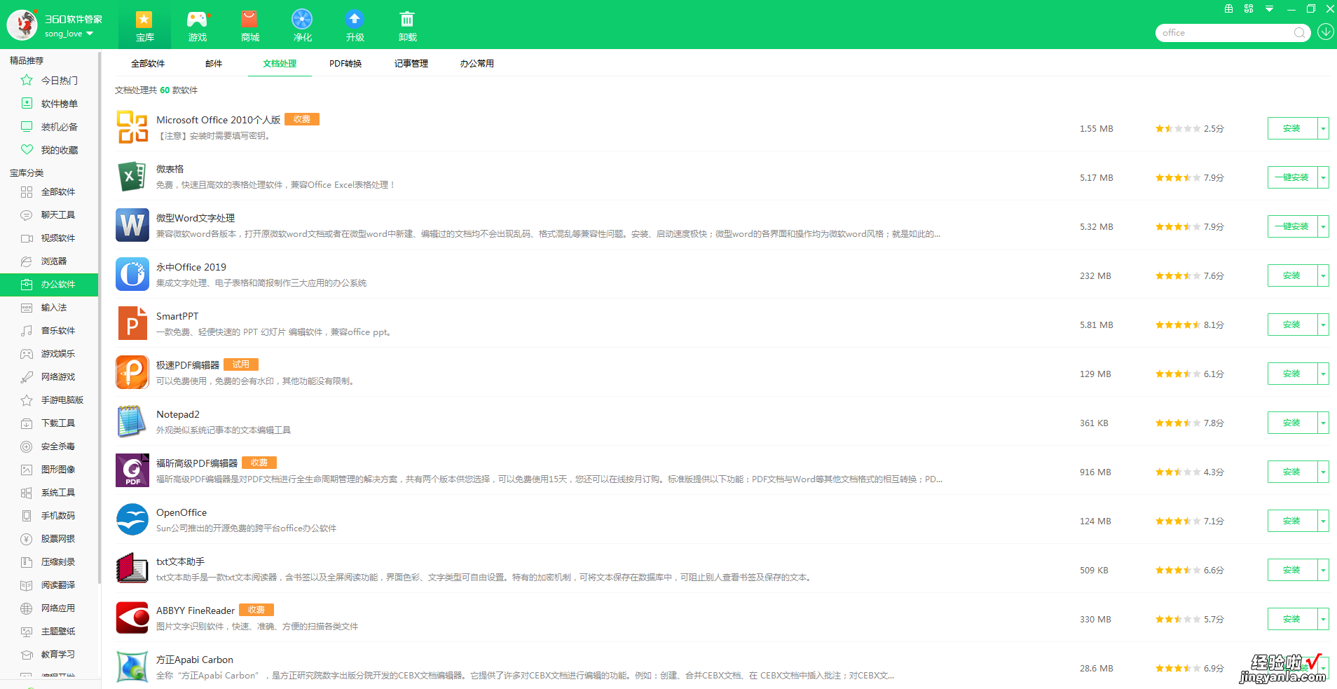Select 压缩刻录 category

pyautogui.click(x=49, y=562)
